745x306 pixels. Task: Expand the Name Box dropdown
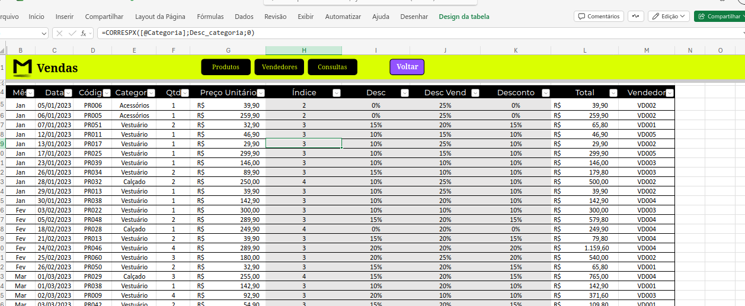click(x=44, y=33)
